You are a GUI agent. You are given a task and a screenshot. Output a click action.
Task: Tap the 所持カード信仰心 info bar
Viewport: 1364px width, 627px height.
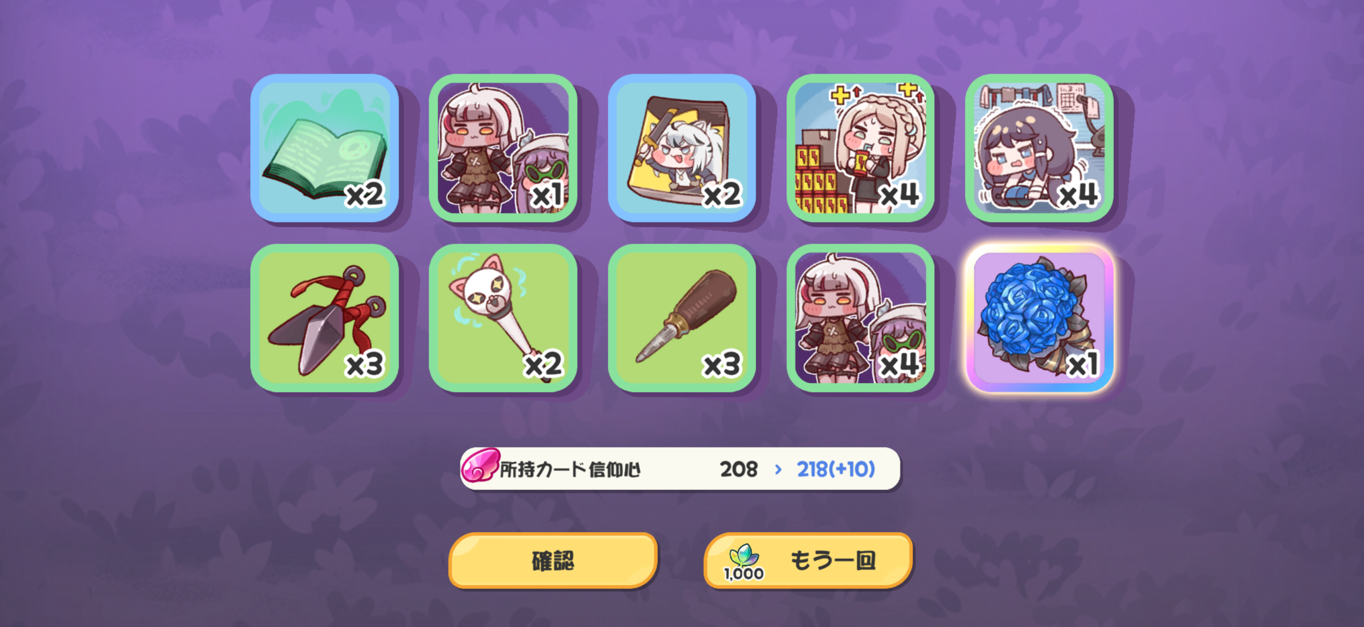point(680,469)
